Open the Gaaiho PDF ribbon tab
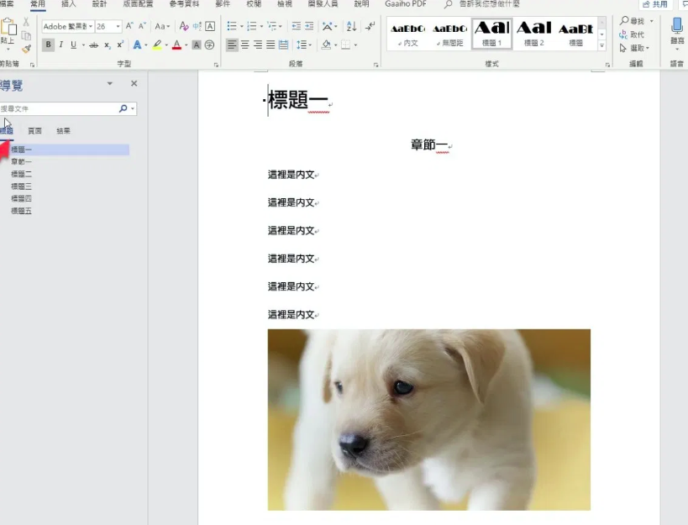 click(406, 4)
